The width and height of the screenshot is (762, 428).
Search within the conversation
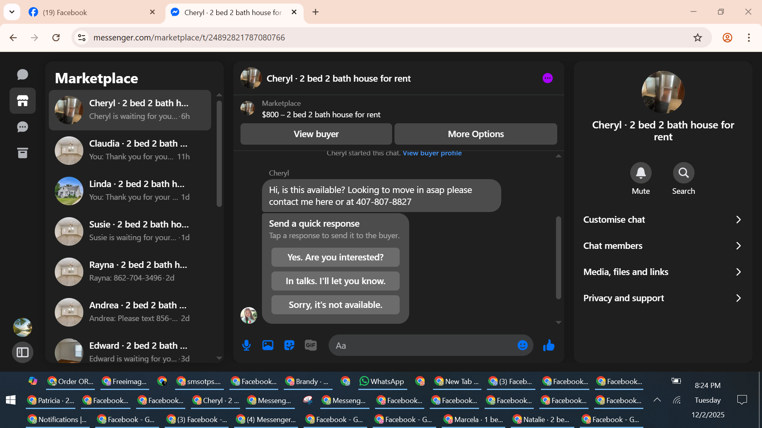(x=683, y=173)
